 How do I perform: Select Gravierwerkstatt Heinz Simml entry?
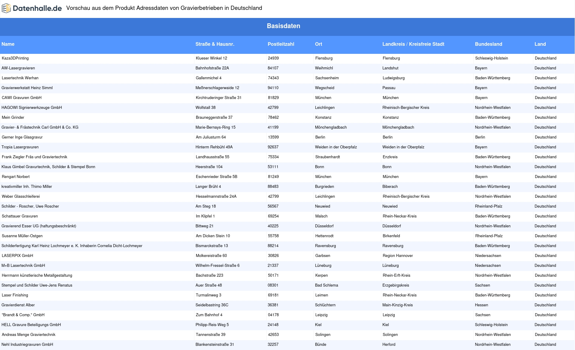point(27,88)
